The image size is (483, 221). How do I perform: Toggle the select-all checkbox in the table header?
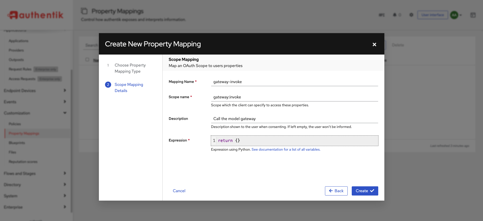point(87,60)
